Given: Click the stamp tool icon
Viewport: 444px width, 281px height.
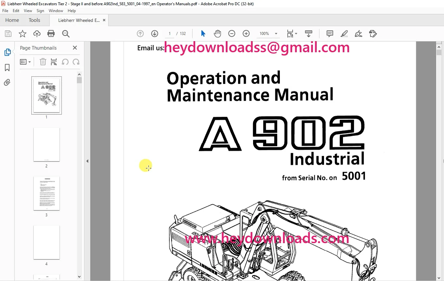Looking at the screenshot, I should tap(373, 34).
